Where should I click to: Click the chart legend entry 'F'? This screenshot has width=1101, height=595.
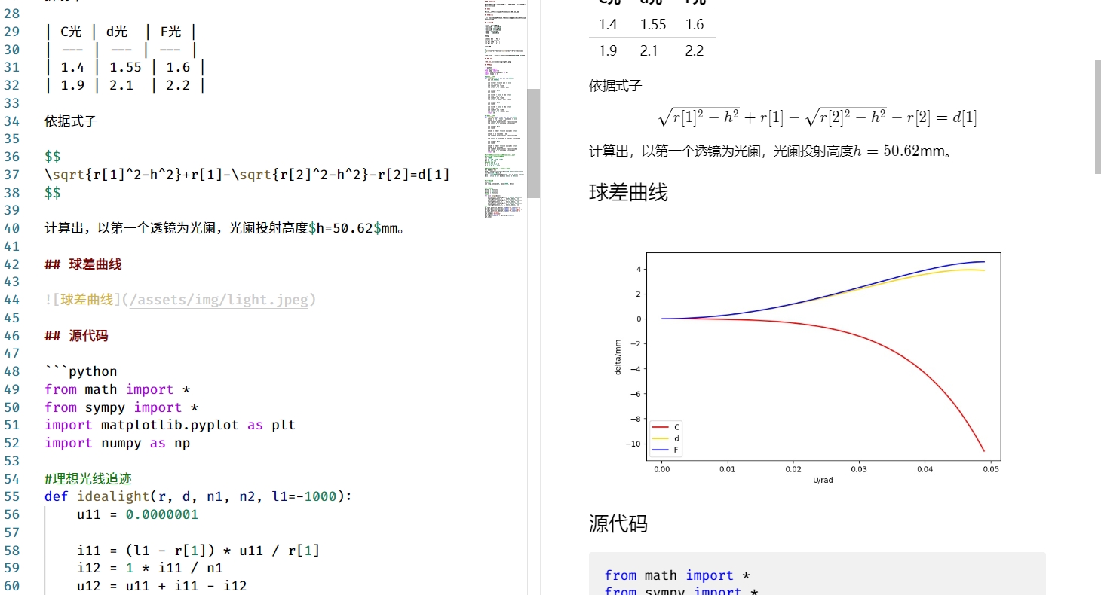click(666, 450)
